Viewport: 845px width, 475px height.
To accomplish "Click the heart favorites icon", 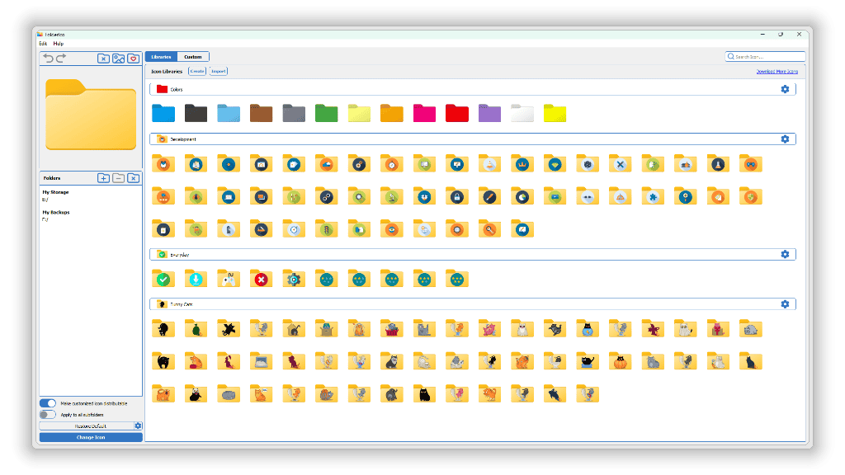I will pos(134,59).
